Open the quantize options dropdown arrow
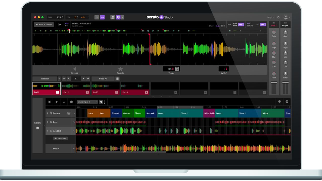The height and width of the screenshot is (181, 322). coord(122,17)
